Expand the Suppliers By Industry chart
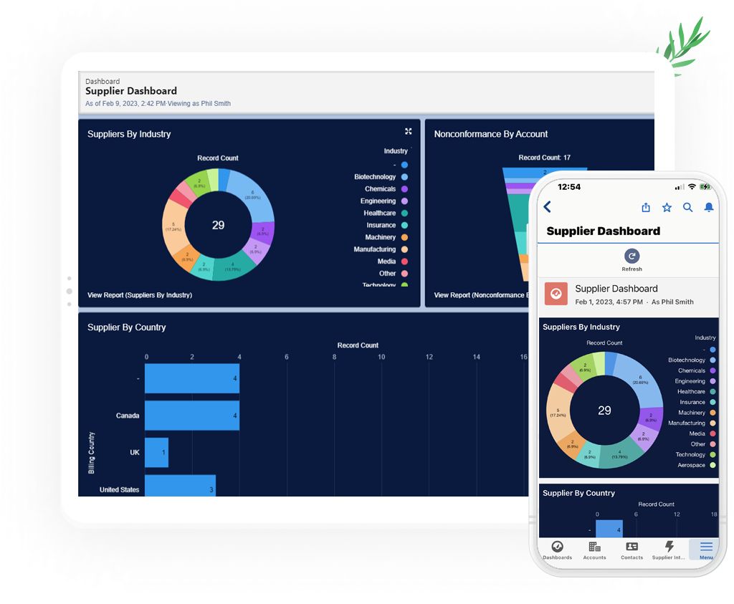The height and width of the screenshot is (604, 734). (408, 131)
